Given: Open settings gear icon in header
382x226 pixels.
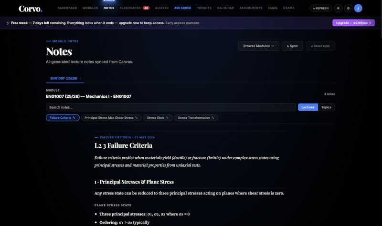Looking at the screenshot, I should pos(348,8).
